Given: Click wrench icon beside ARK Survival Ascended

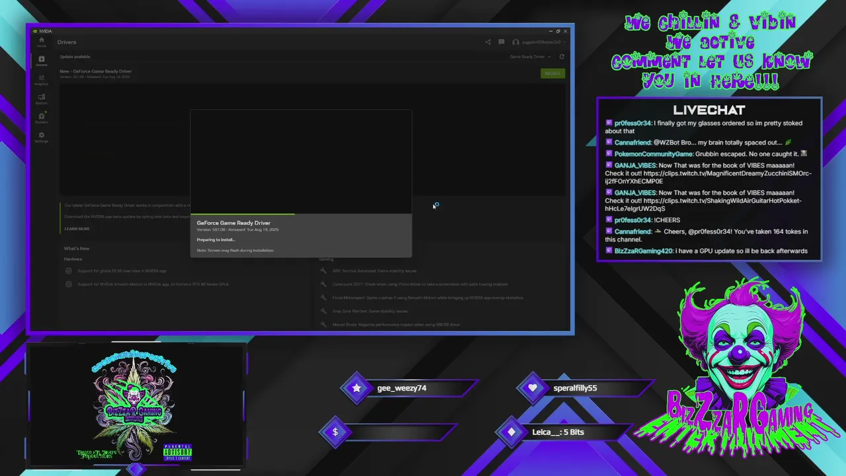Looking at the screenshot, I should (323, 270).
